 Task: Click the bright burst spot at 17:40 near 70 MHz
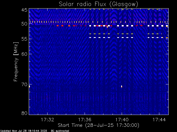122,86
